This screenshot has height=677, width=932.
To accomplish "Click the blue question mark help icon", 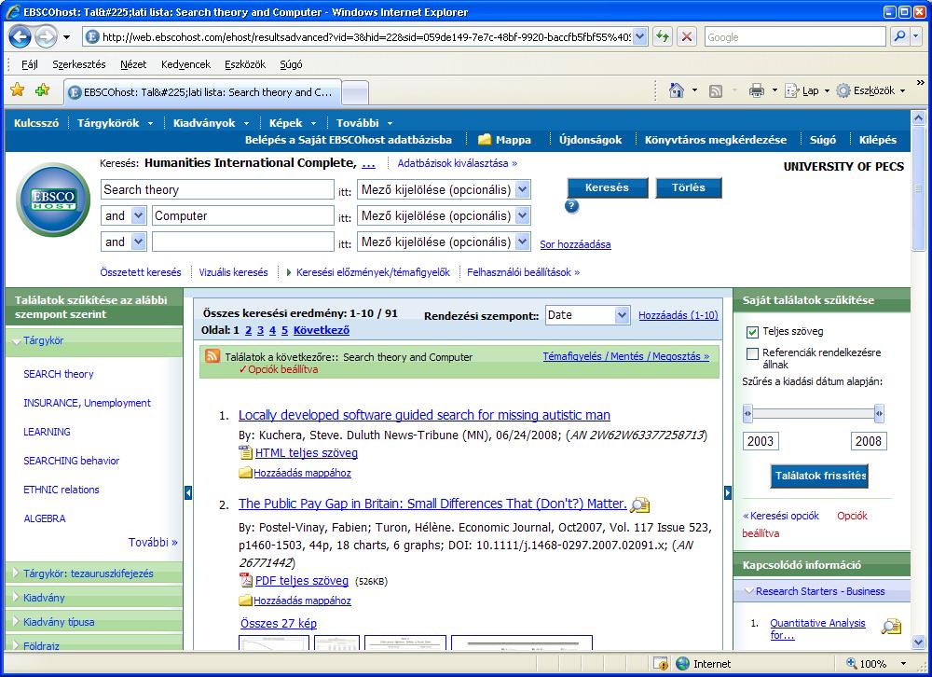I will [572, 206].
